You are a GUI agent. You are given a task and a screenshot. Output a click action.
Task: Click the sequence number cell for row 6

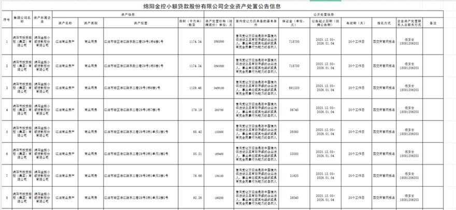[x=7, y=153]
